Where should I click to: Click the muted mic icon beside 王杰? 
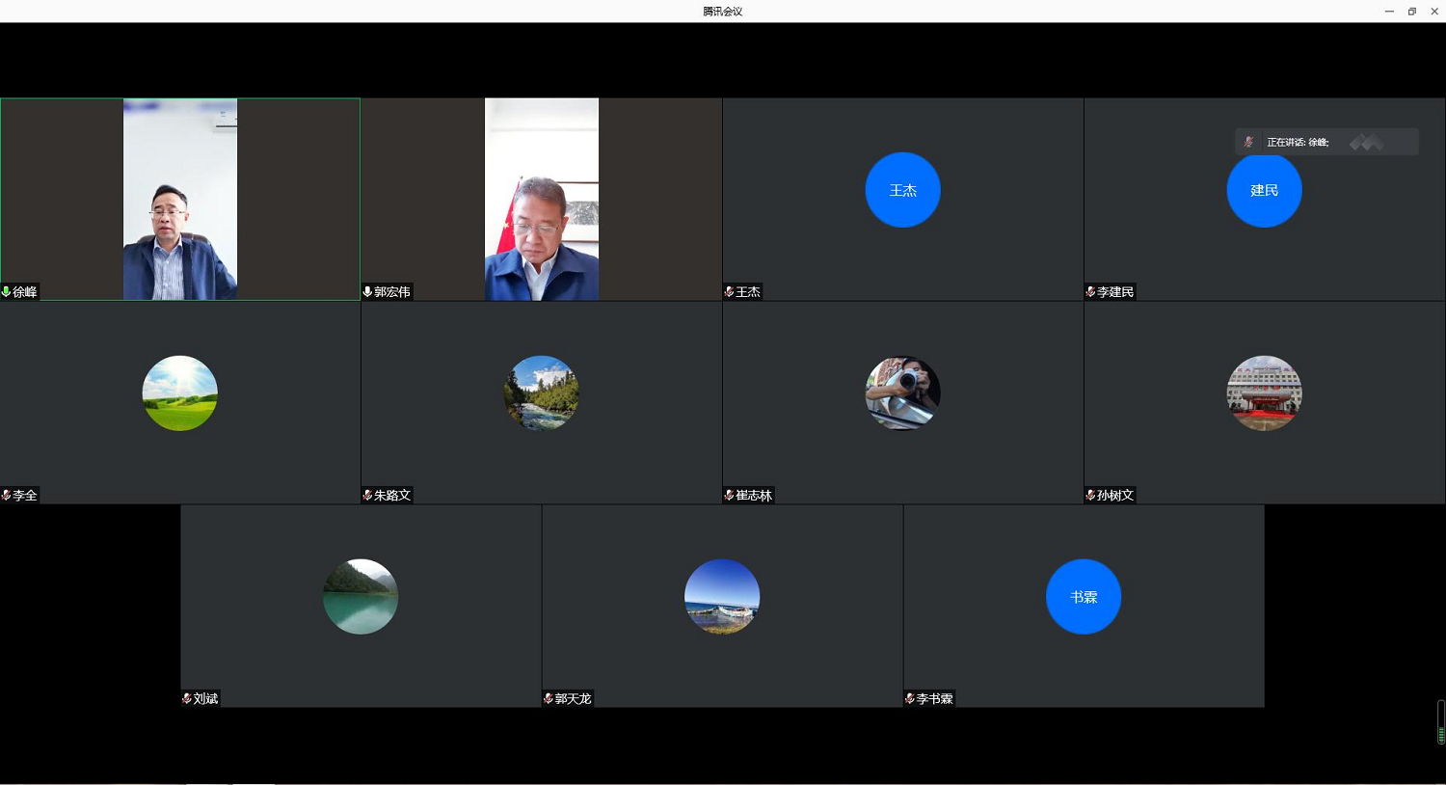pyautogui.click(x=729, y=291)
